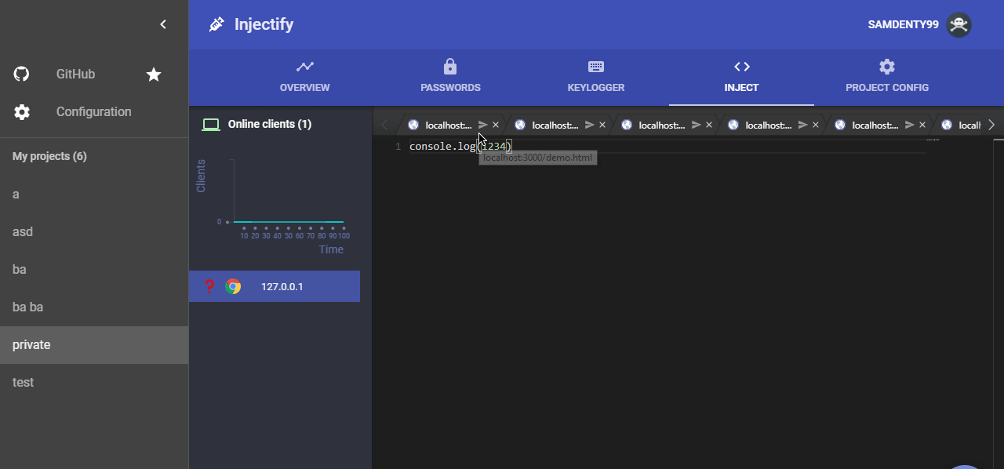Open the "ba ba" project
The height and width of the screenshot is (469, 1004).
tap(94, 307)
